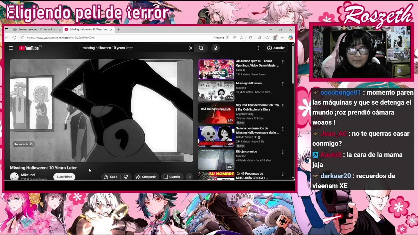Open options menu for All Around Quiz #3
Viewport: 418px width, 235px height.
coord(283,62)
